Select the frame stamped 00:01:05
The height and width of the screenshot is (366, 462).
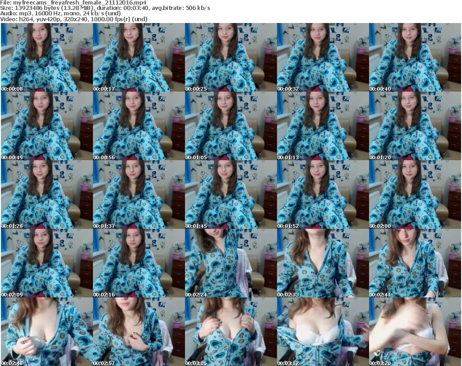231,126
